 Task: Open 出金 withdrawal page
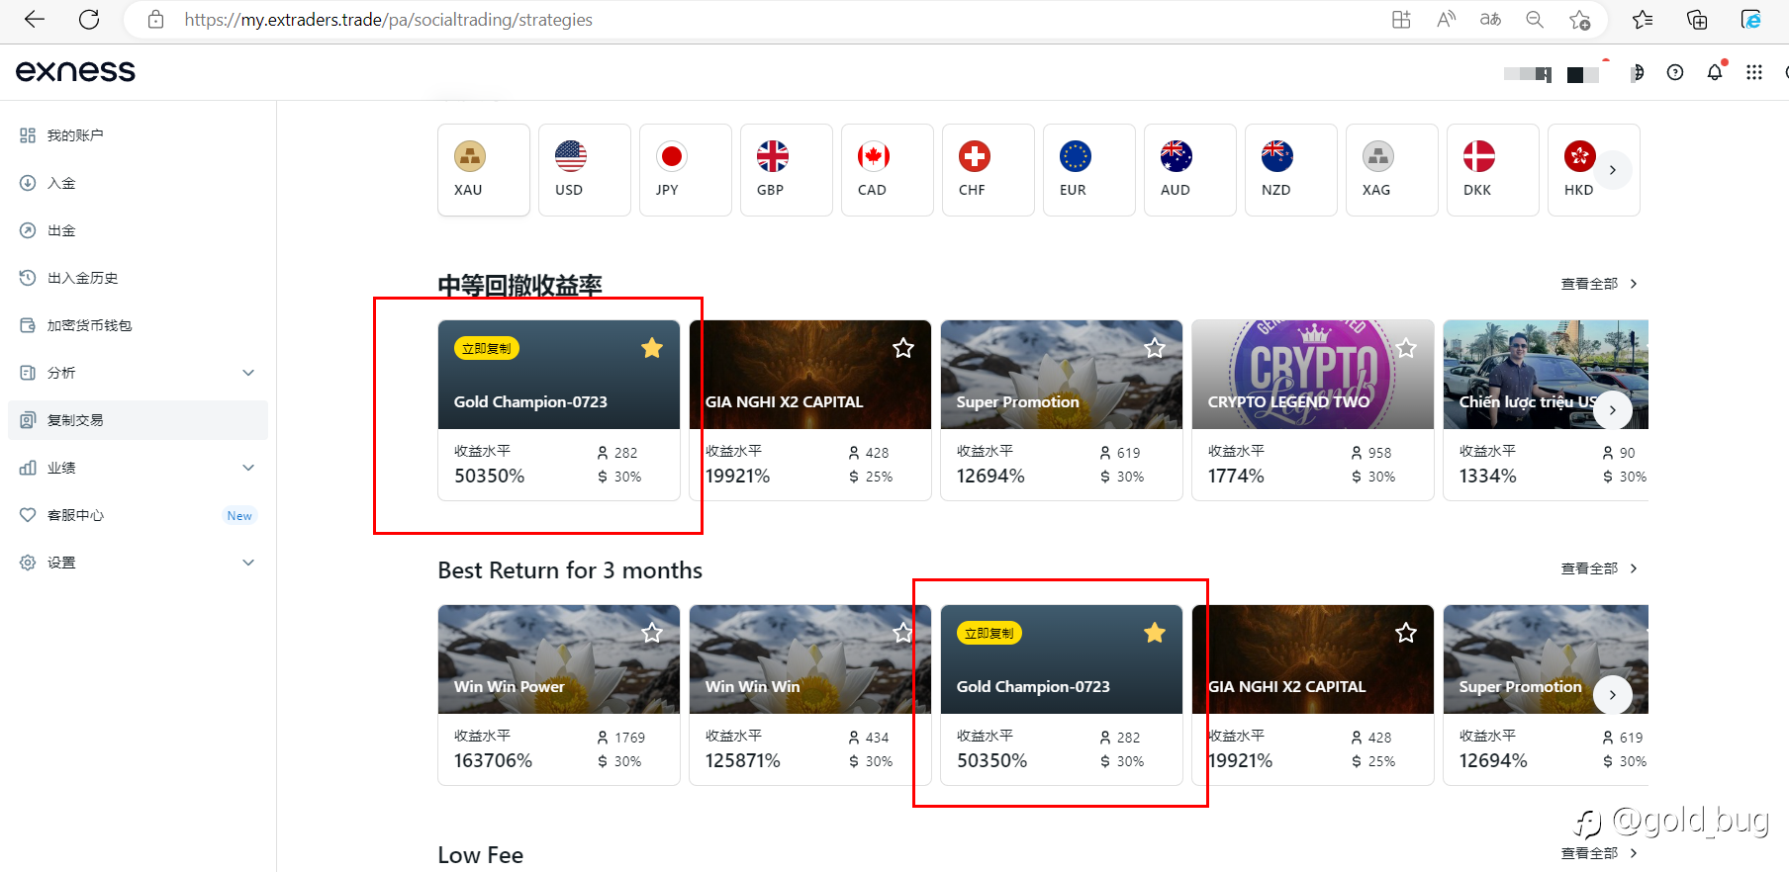tap(138, 230)
